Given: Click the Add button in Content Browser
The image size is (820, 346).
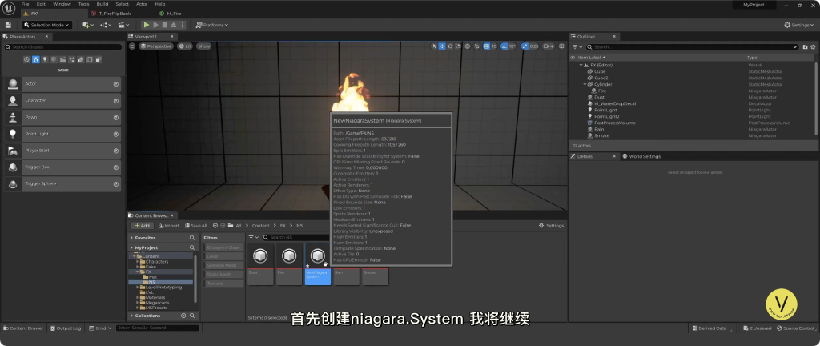Looking at the screenshot, I should coord(141,226).
